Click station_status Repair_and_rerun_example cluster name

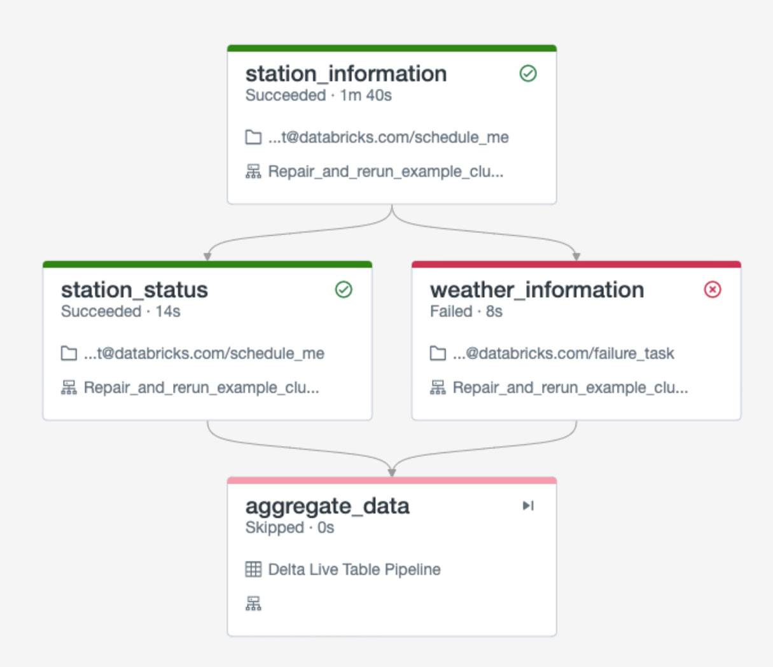(x=201, y=388)
